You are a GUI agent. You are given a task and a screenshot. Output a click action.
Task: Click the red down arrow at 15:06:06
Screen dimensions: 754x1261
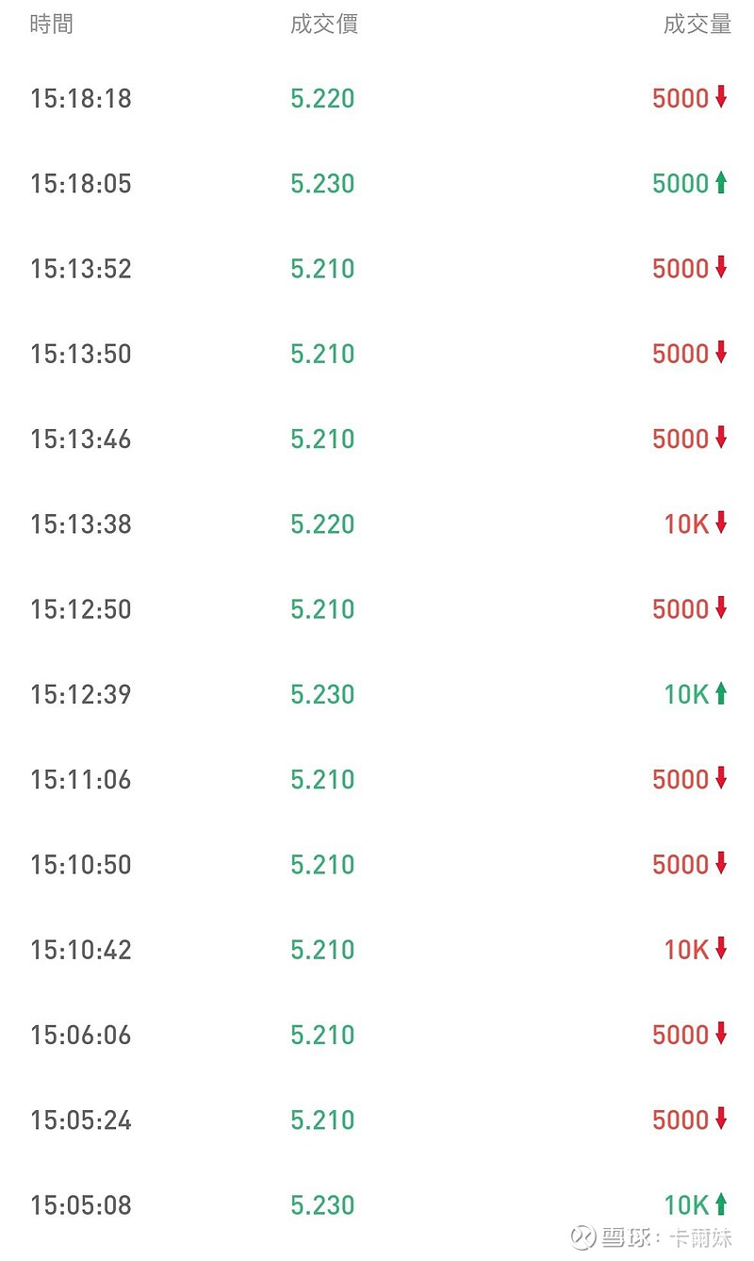721,1034
